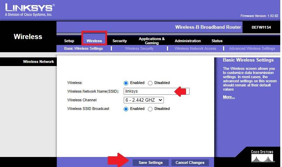Go to Applications & Gaming tab
The height and width of the screenshot is (167, 282).
152,41
